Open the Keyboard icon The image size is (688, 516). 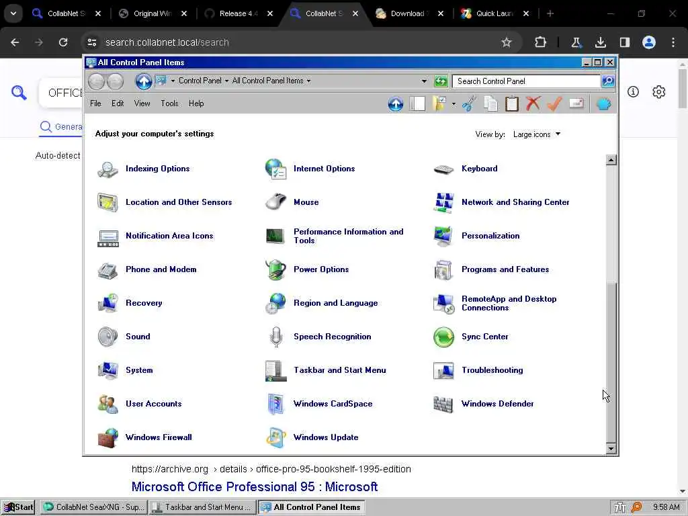[443, 169]
